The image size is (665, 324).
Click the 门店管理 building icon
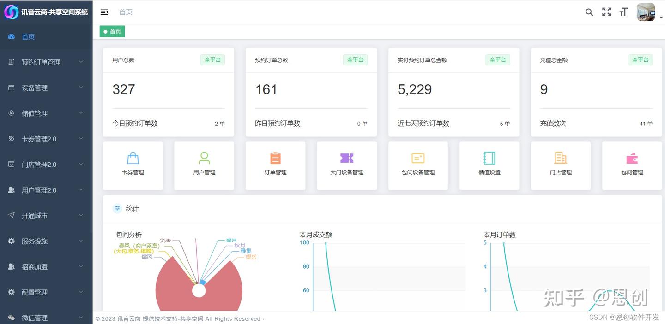(x=561, y=158)
